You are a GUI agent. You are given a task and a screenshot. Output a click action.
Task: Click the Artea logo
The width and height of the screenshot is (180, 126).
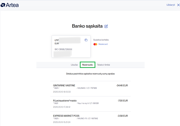coord(10,5)
